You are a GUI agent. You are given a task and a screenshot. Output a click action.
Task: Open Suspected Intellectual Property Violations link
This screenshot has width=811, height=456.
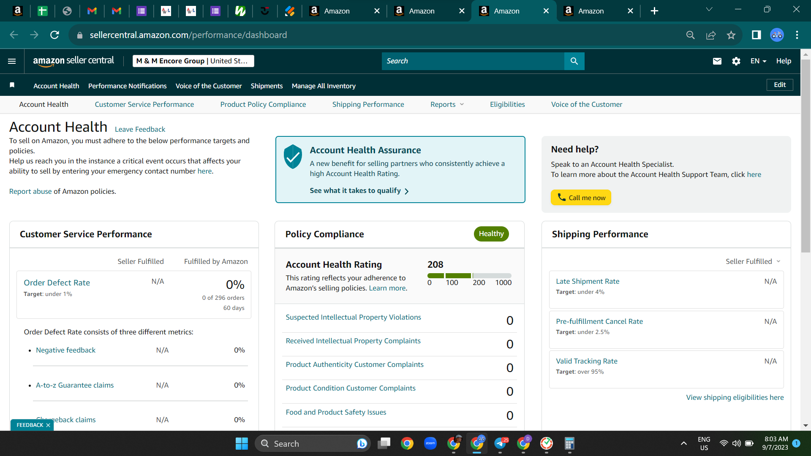point(353,317)
